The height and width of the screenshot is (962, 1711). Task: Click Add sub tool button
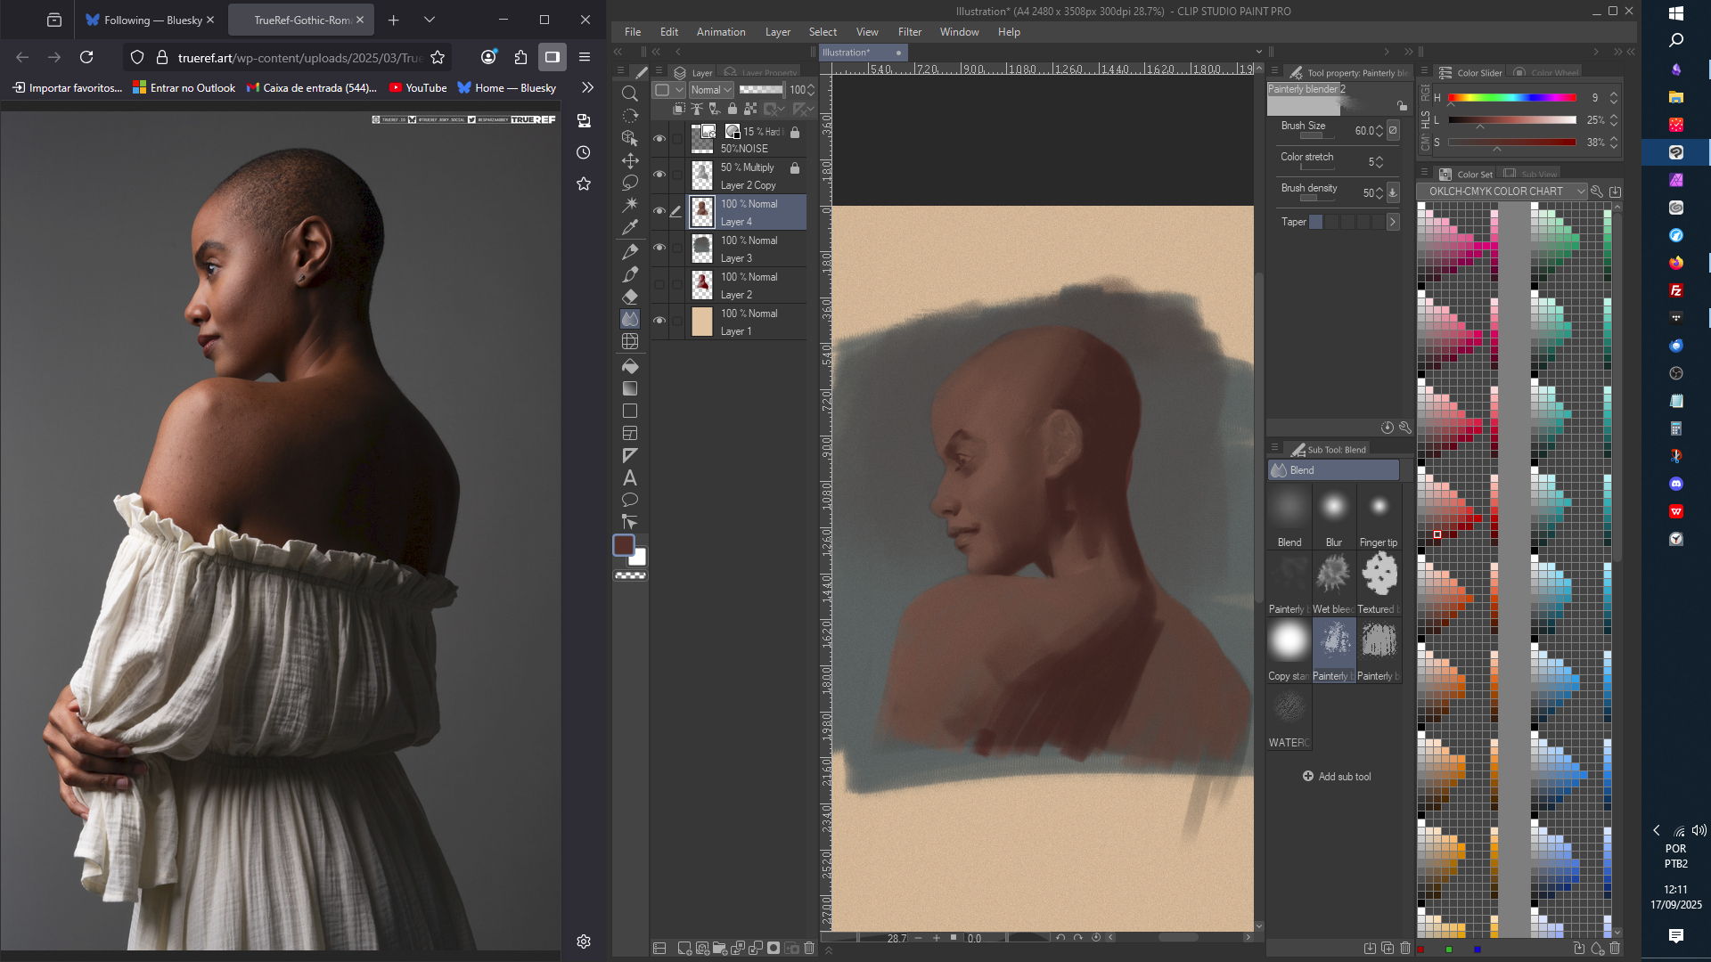[1337, 777]
